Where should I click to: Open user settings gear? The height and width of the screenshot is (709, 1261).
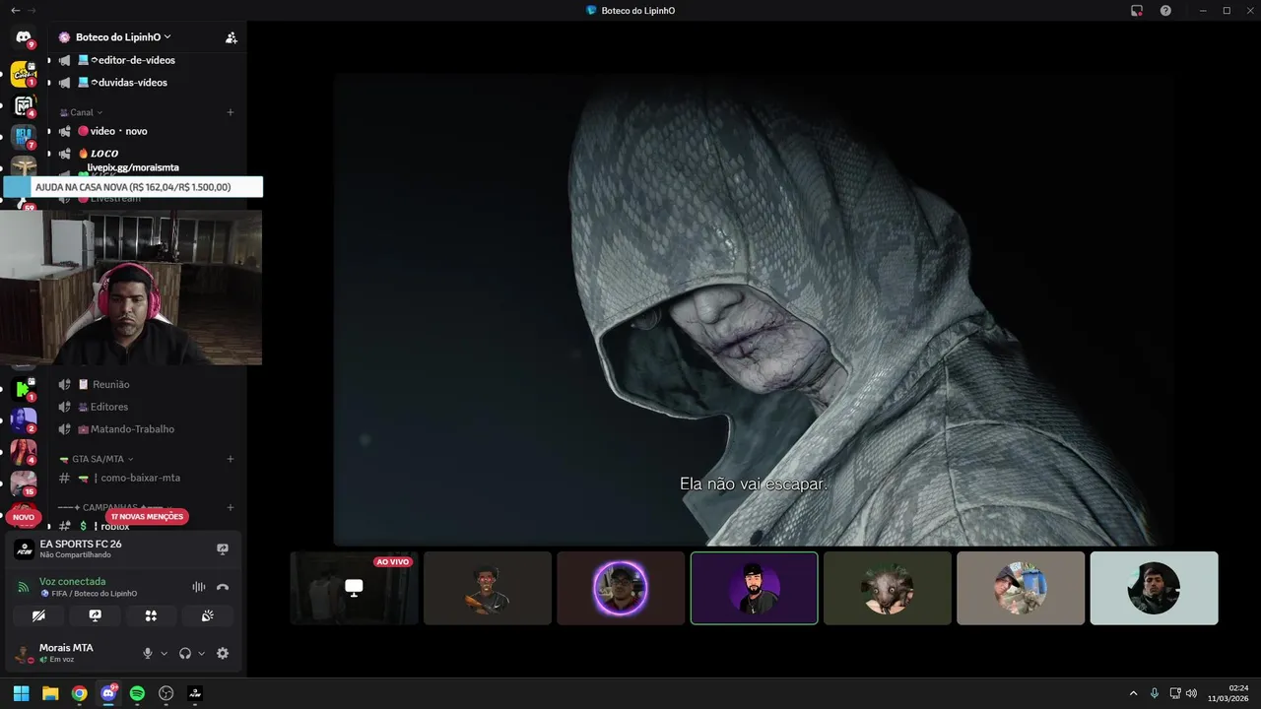[x=223, y=653]
